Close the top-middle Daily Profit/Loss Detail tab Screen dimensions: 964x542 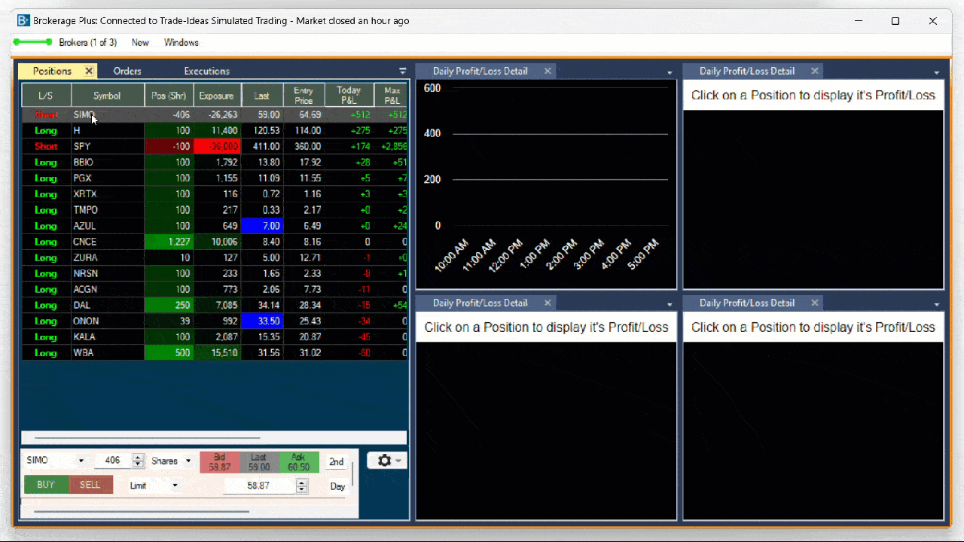tap(548, 71)
